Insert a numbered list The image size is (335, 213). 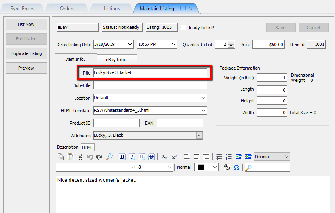coord(229,157)
